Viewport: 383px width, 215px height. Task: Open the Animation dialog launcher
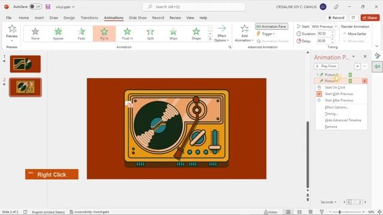230,47
